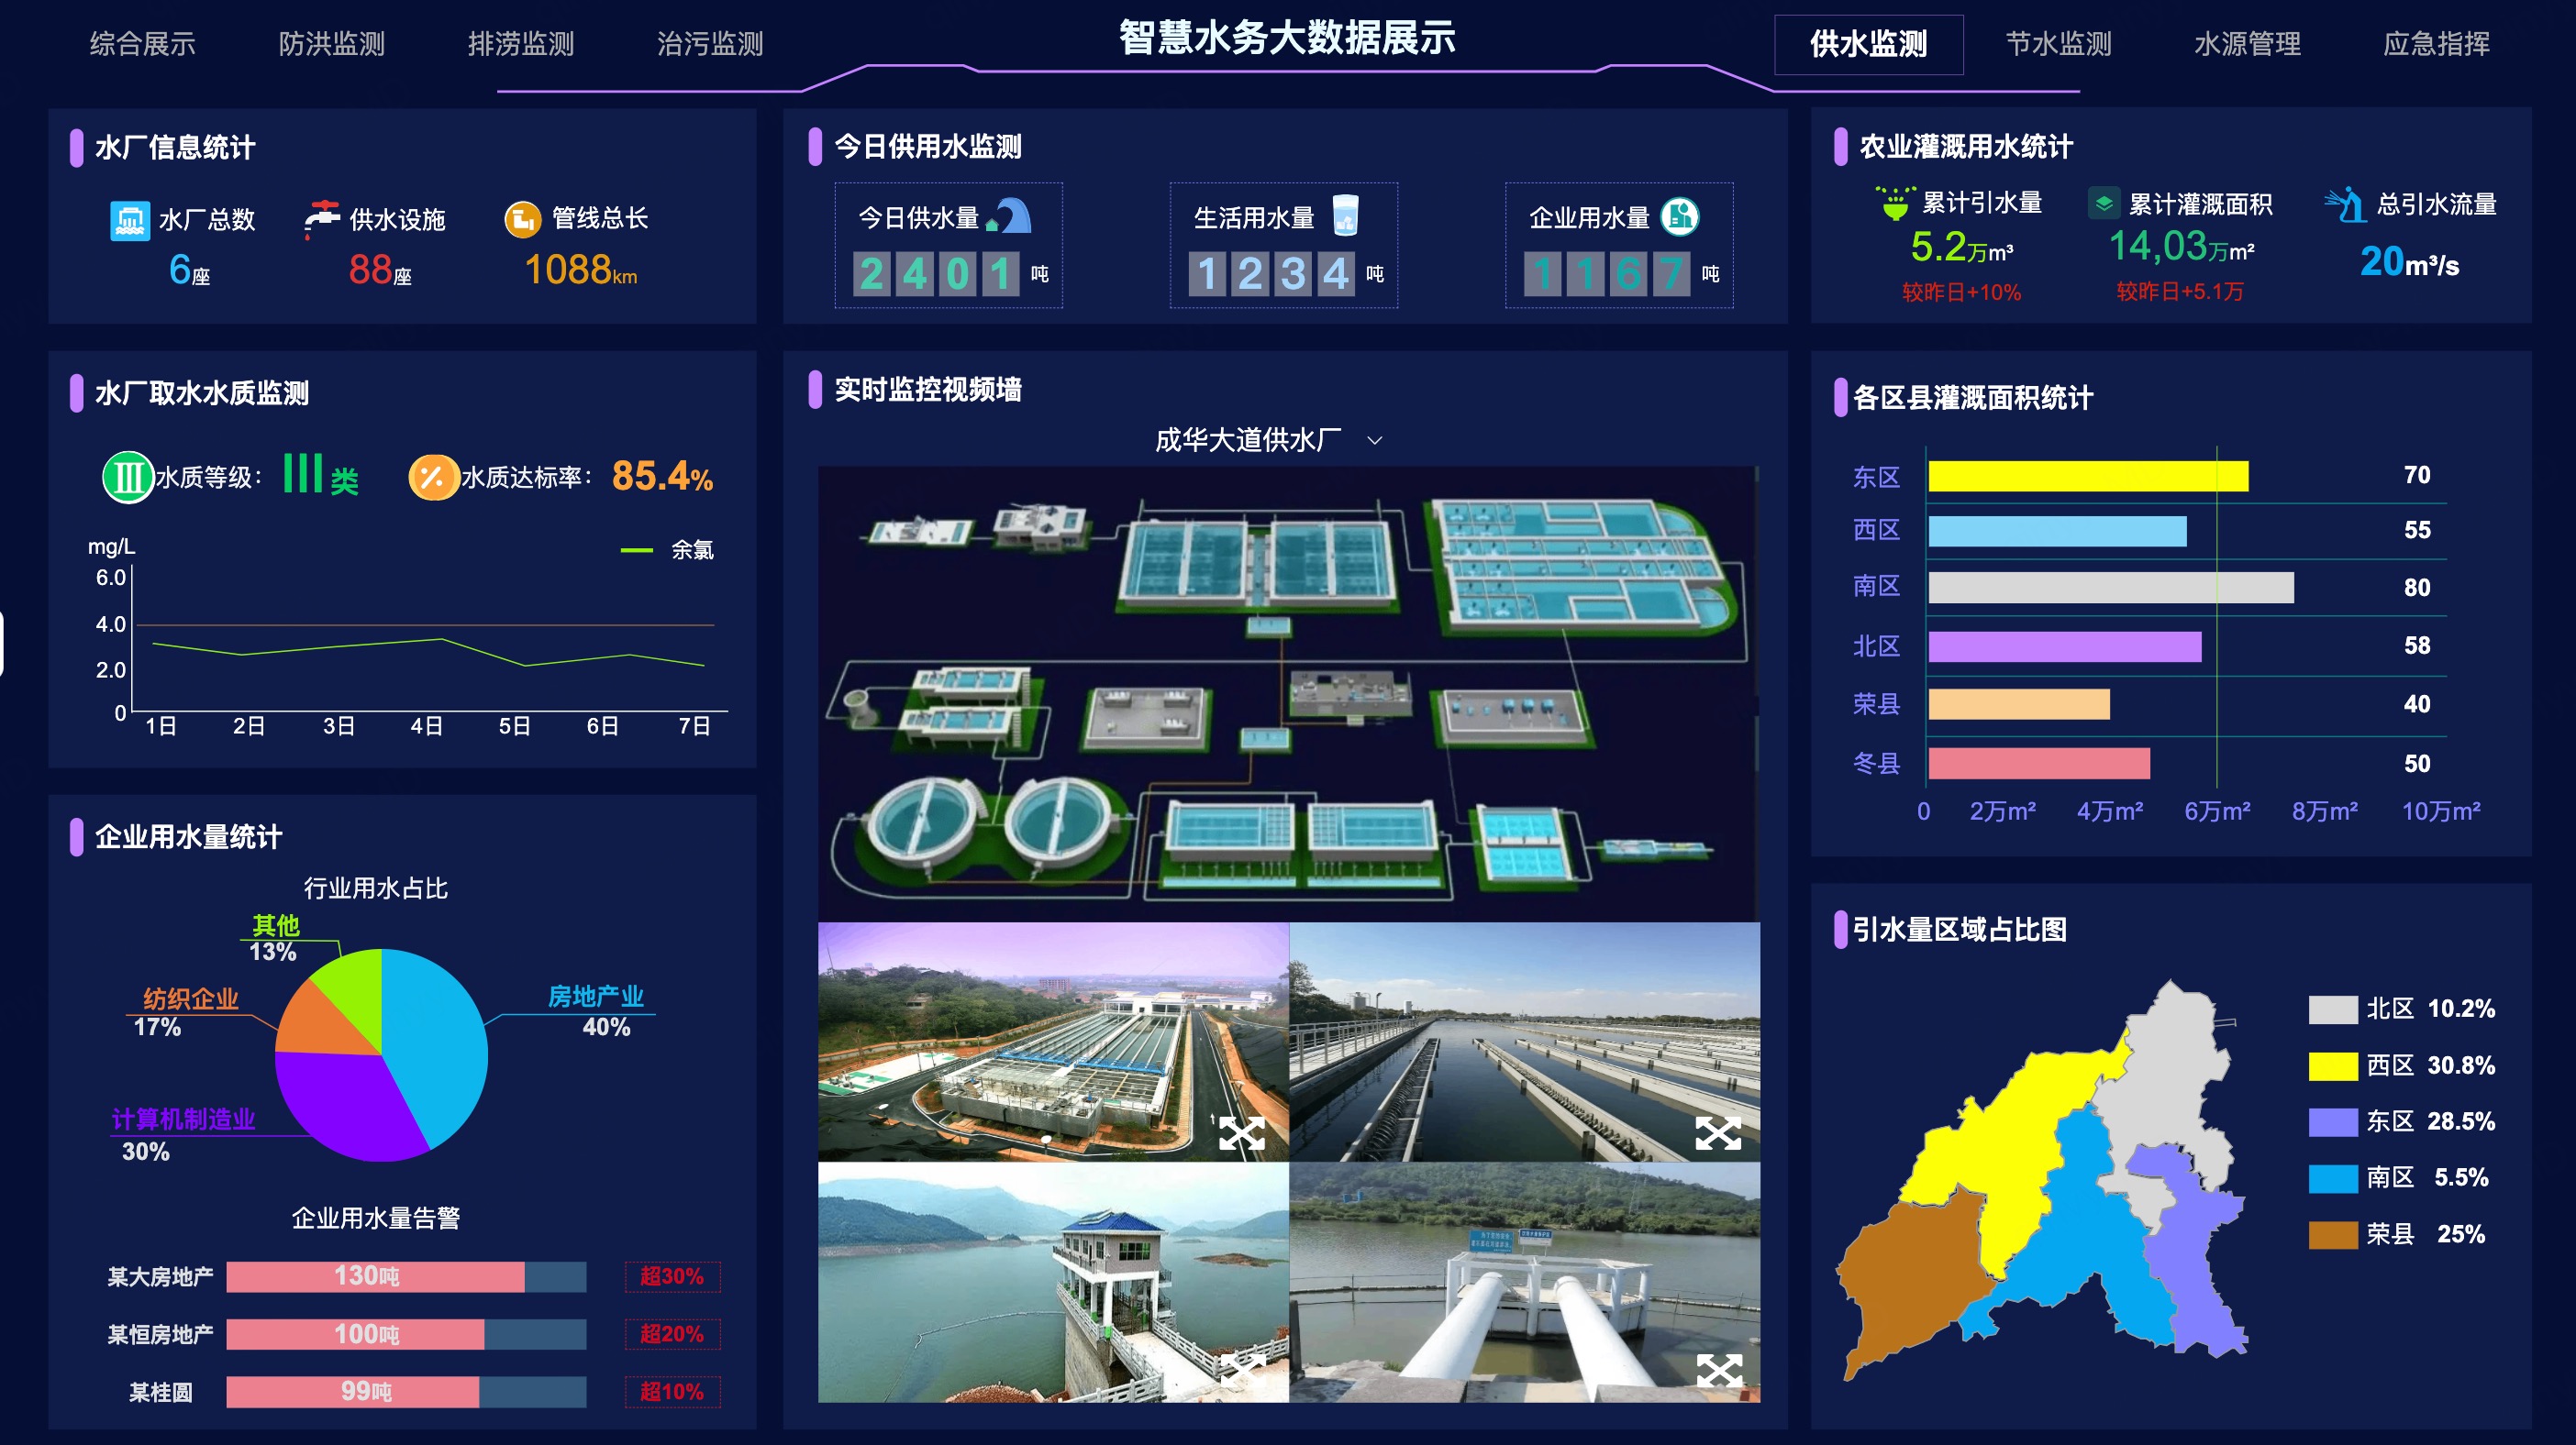Switch to the 防洪监测 tab
Screen dimensions: 2576x1445
(331, 44)
